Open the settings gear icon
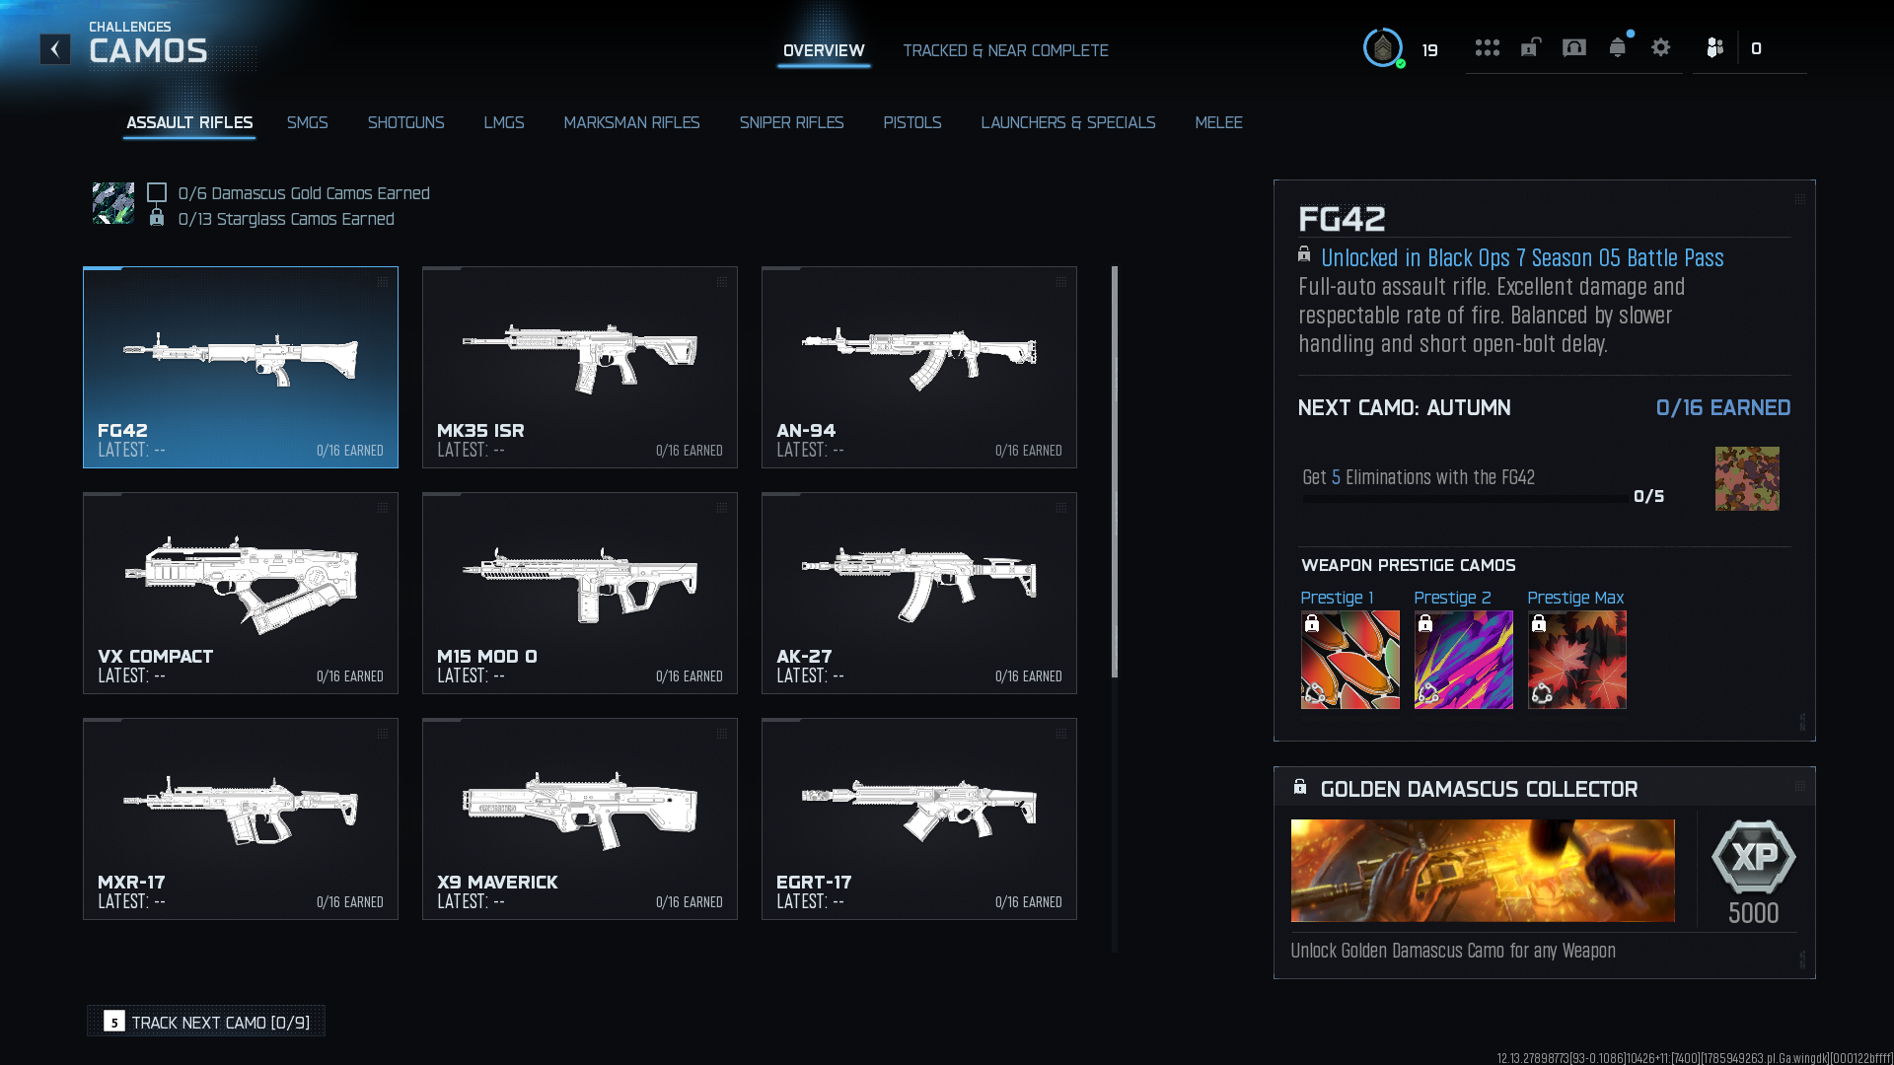The image size is (1894, 1065). pos(1661,47)
